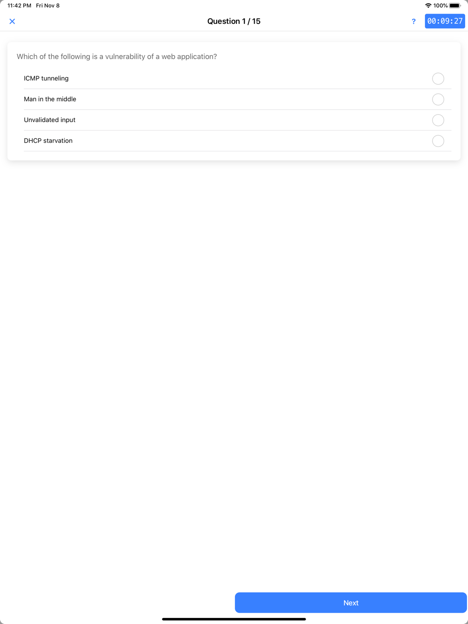Screen dimensions: 468x624
Task: Go to the next question with Next
Action: click(x=351, y=603)
